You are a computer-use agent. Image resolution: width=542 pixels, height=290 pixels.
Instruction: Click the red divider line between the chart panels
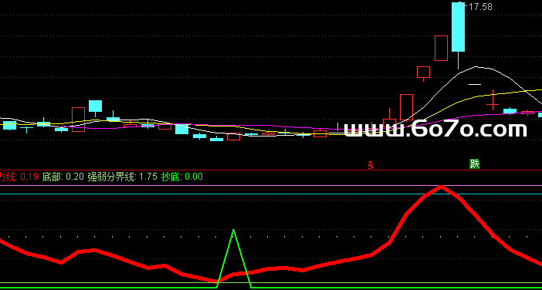pyautogui.click(x=271, y=170)
